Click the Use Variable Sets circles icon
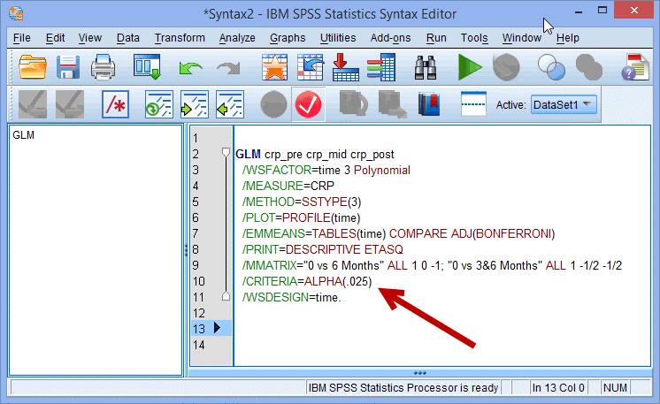The width and height of the screenshot is (660, 404). [x=551, y=67]
